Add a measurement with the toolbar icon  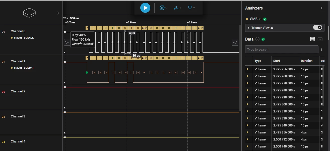(x=177, y=8)
